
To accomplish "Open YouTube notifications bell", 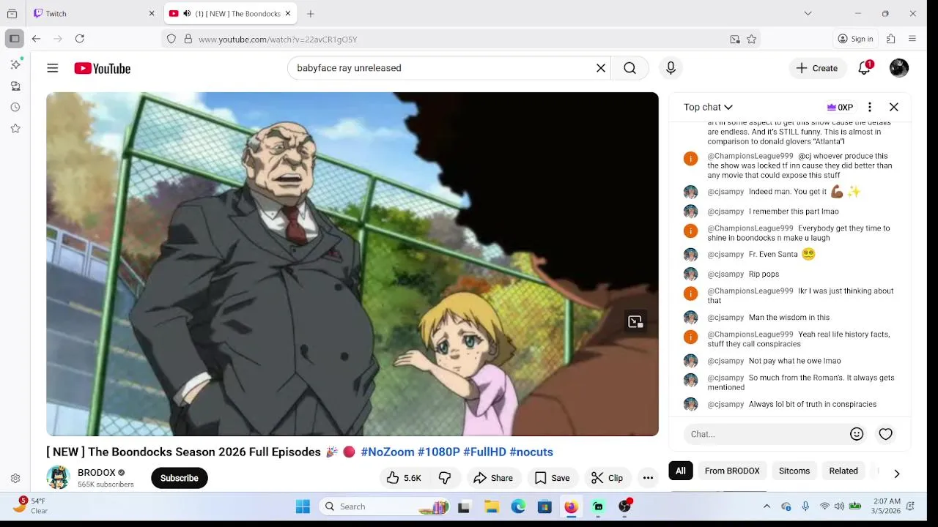I will (x=865, y=68).
